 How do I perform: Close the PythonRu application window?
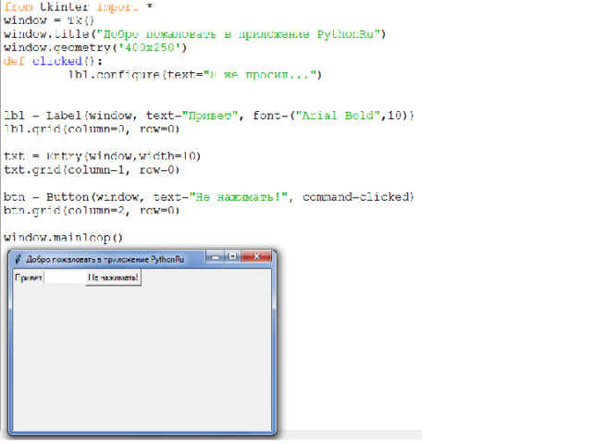click(255, 257)
